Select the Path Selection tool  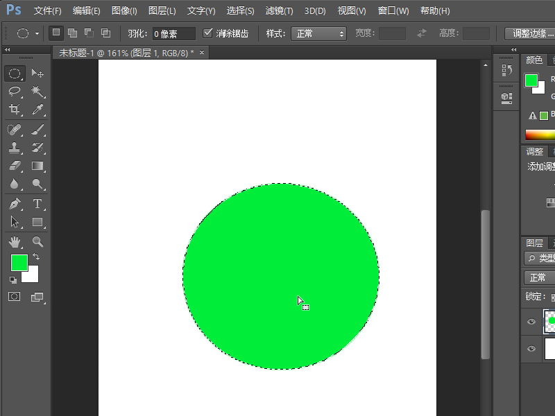click(15, 222)
